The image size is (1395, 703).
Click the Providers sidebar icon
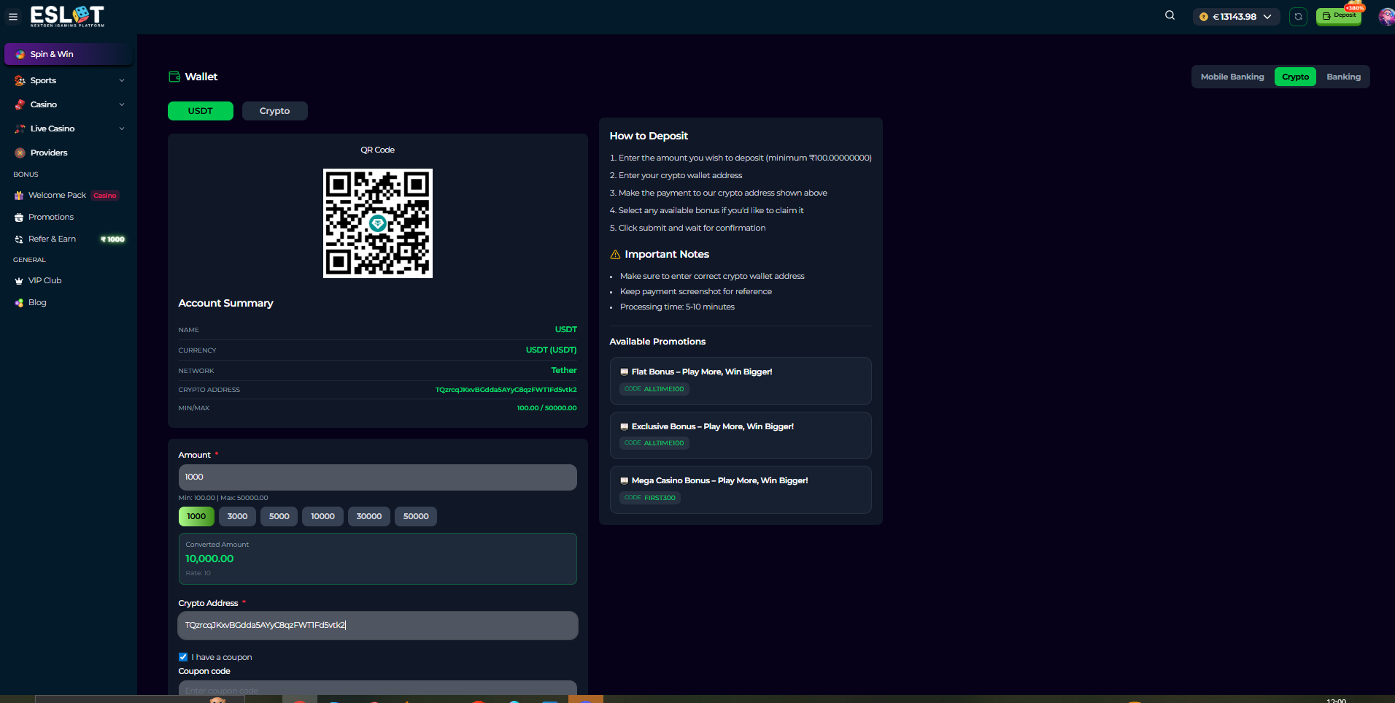pos(20,153)
